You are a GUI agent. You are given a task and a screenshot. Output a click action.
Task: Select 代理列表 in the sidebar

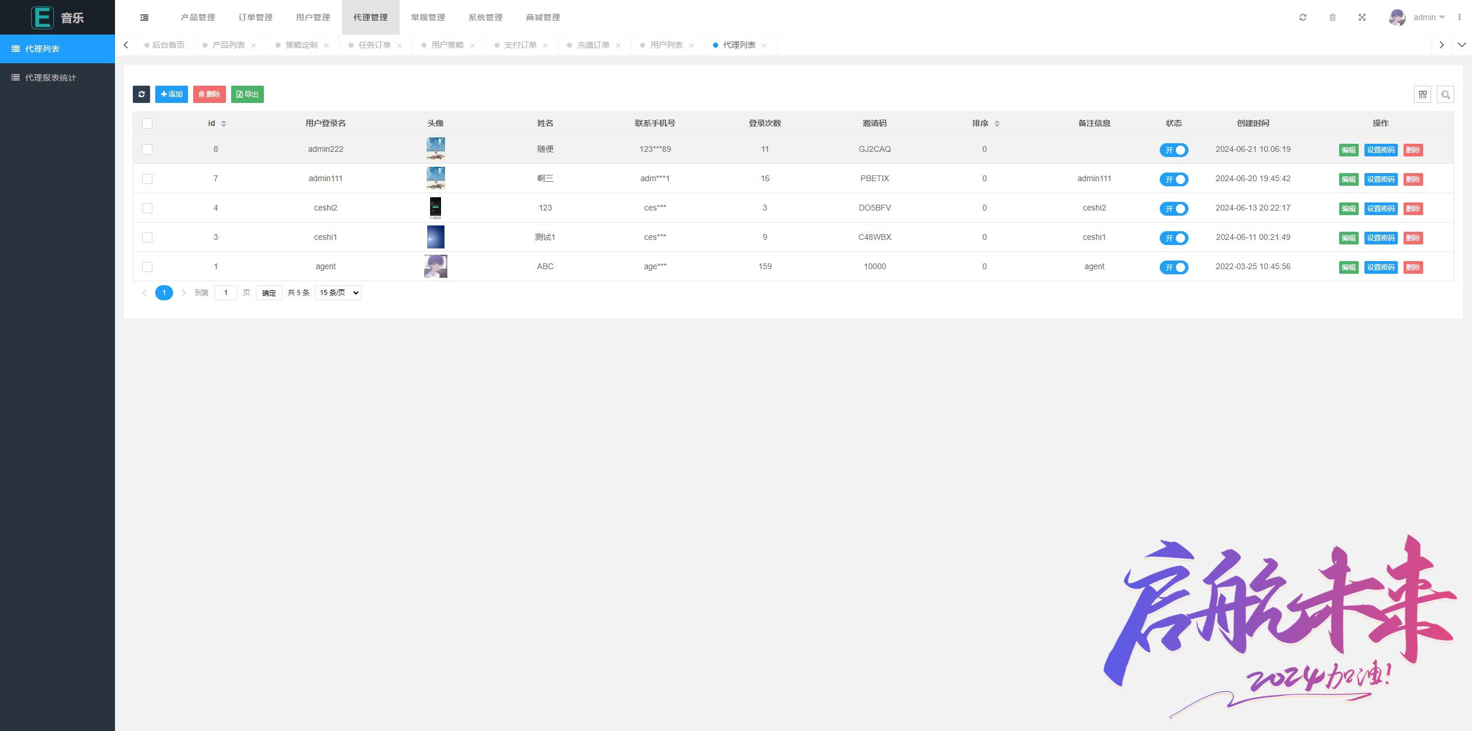click(57, 49)
